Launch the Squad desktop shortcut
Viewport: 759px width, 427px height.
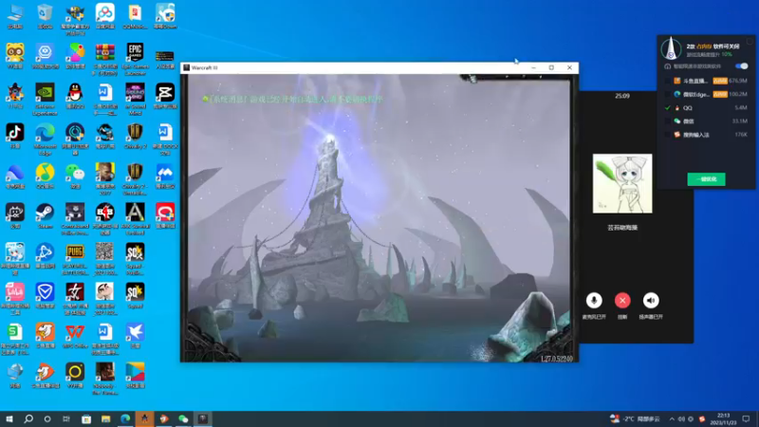pyautogui.click(x=135, y=296)
